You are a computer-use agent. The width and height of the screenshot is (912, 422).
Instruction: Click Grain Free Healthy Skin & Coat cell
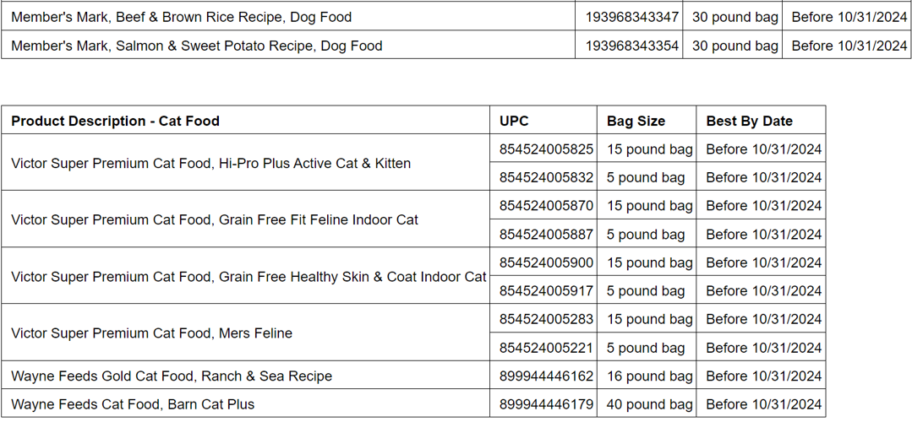[x=248, y=276]
